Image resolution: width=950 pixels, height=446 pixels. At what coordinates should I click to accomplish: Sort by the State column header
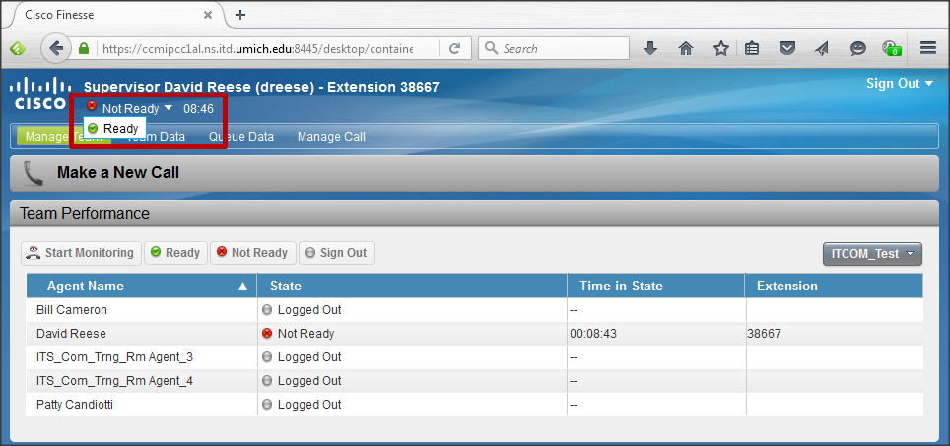(x=412, y=286)
